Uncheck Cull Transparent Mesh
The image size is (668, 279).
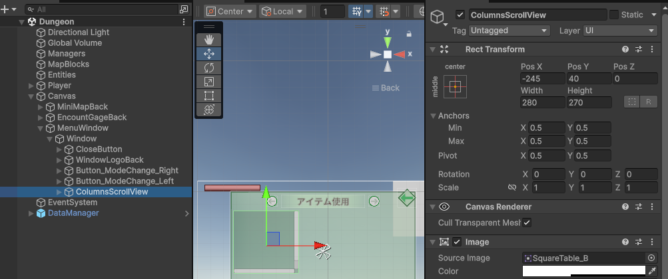pyautogui.click(x=527, y=223)
